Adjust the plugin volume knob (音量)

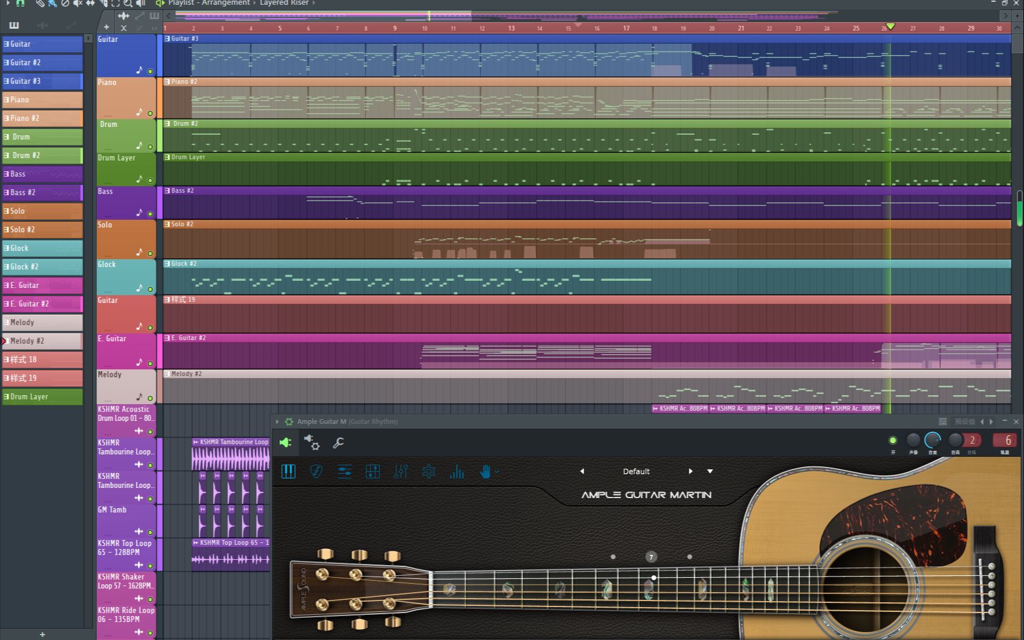[932, 440]
